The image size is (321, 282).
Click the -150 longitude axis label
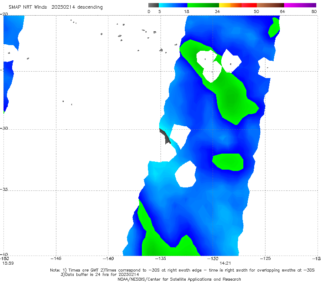click(4, 259)
